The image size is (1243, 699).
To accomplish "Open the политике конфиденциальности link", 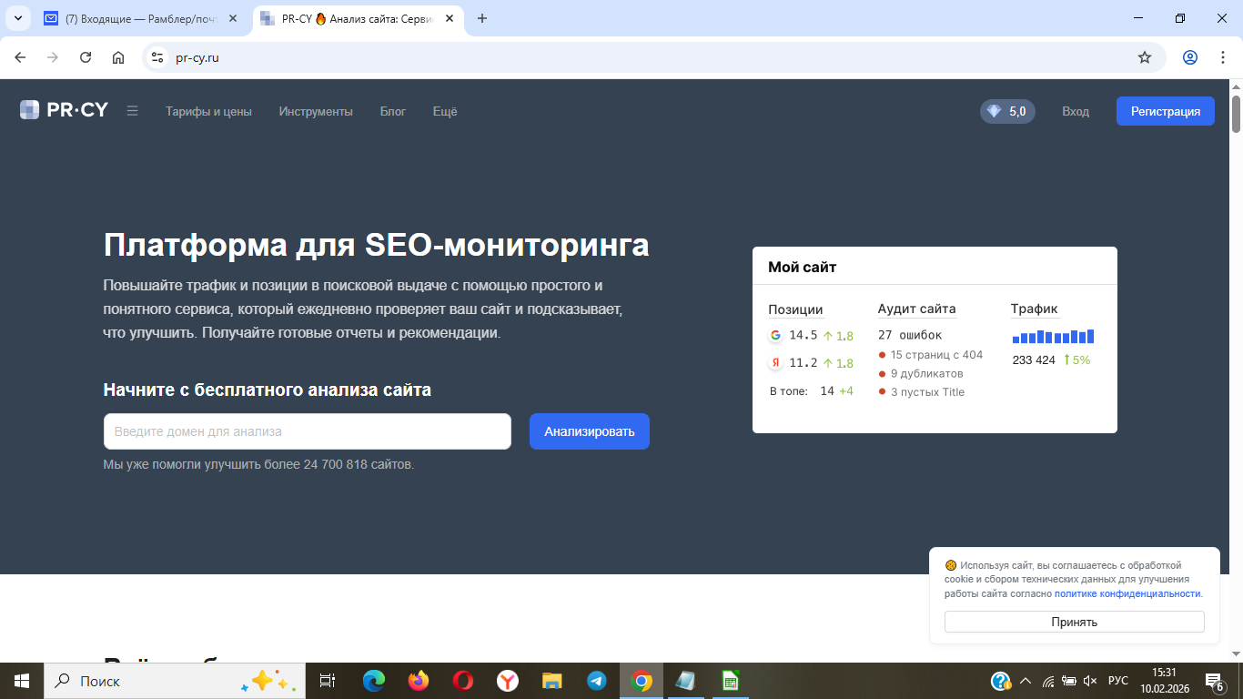I will (x=1127, y=593).
